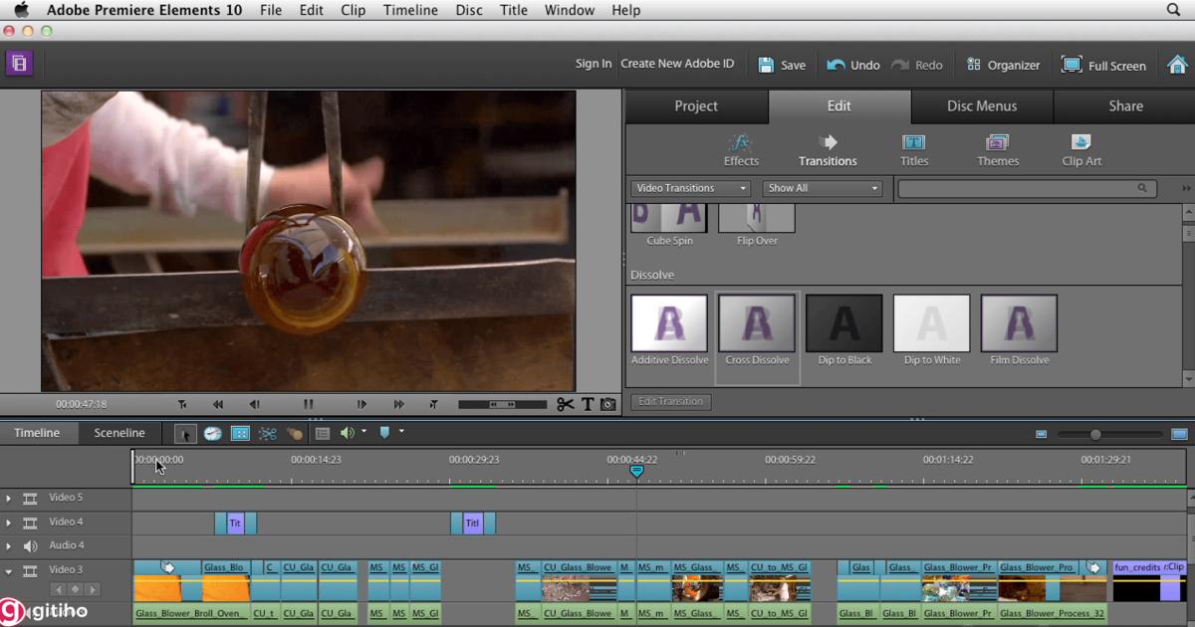
Task: Split the clip with the scissors icon
Action: point(565,404)
